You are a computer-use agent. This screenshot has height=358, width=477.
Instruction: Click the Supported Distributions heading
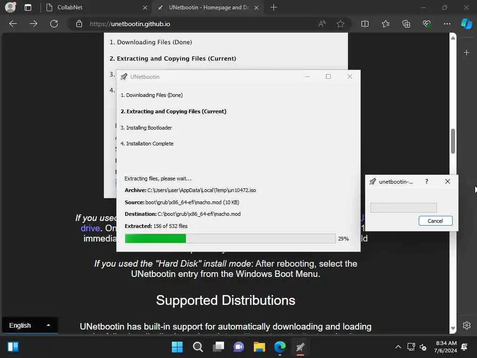pos(225,300)
